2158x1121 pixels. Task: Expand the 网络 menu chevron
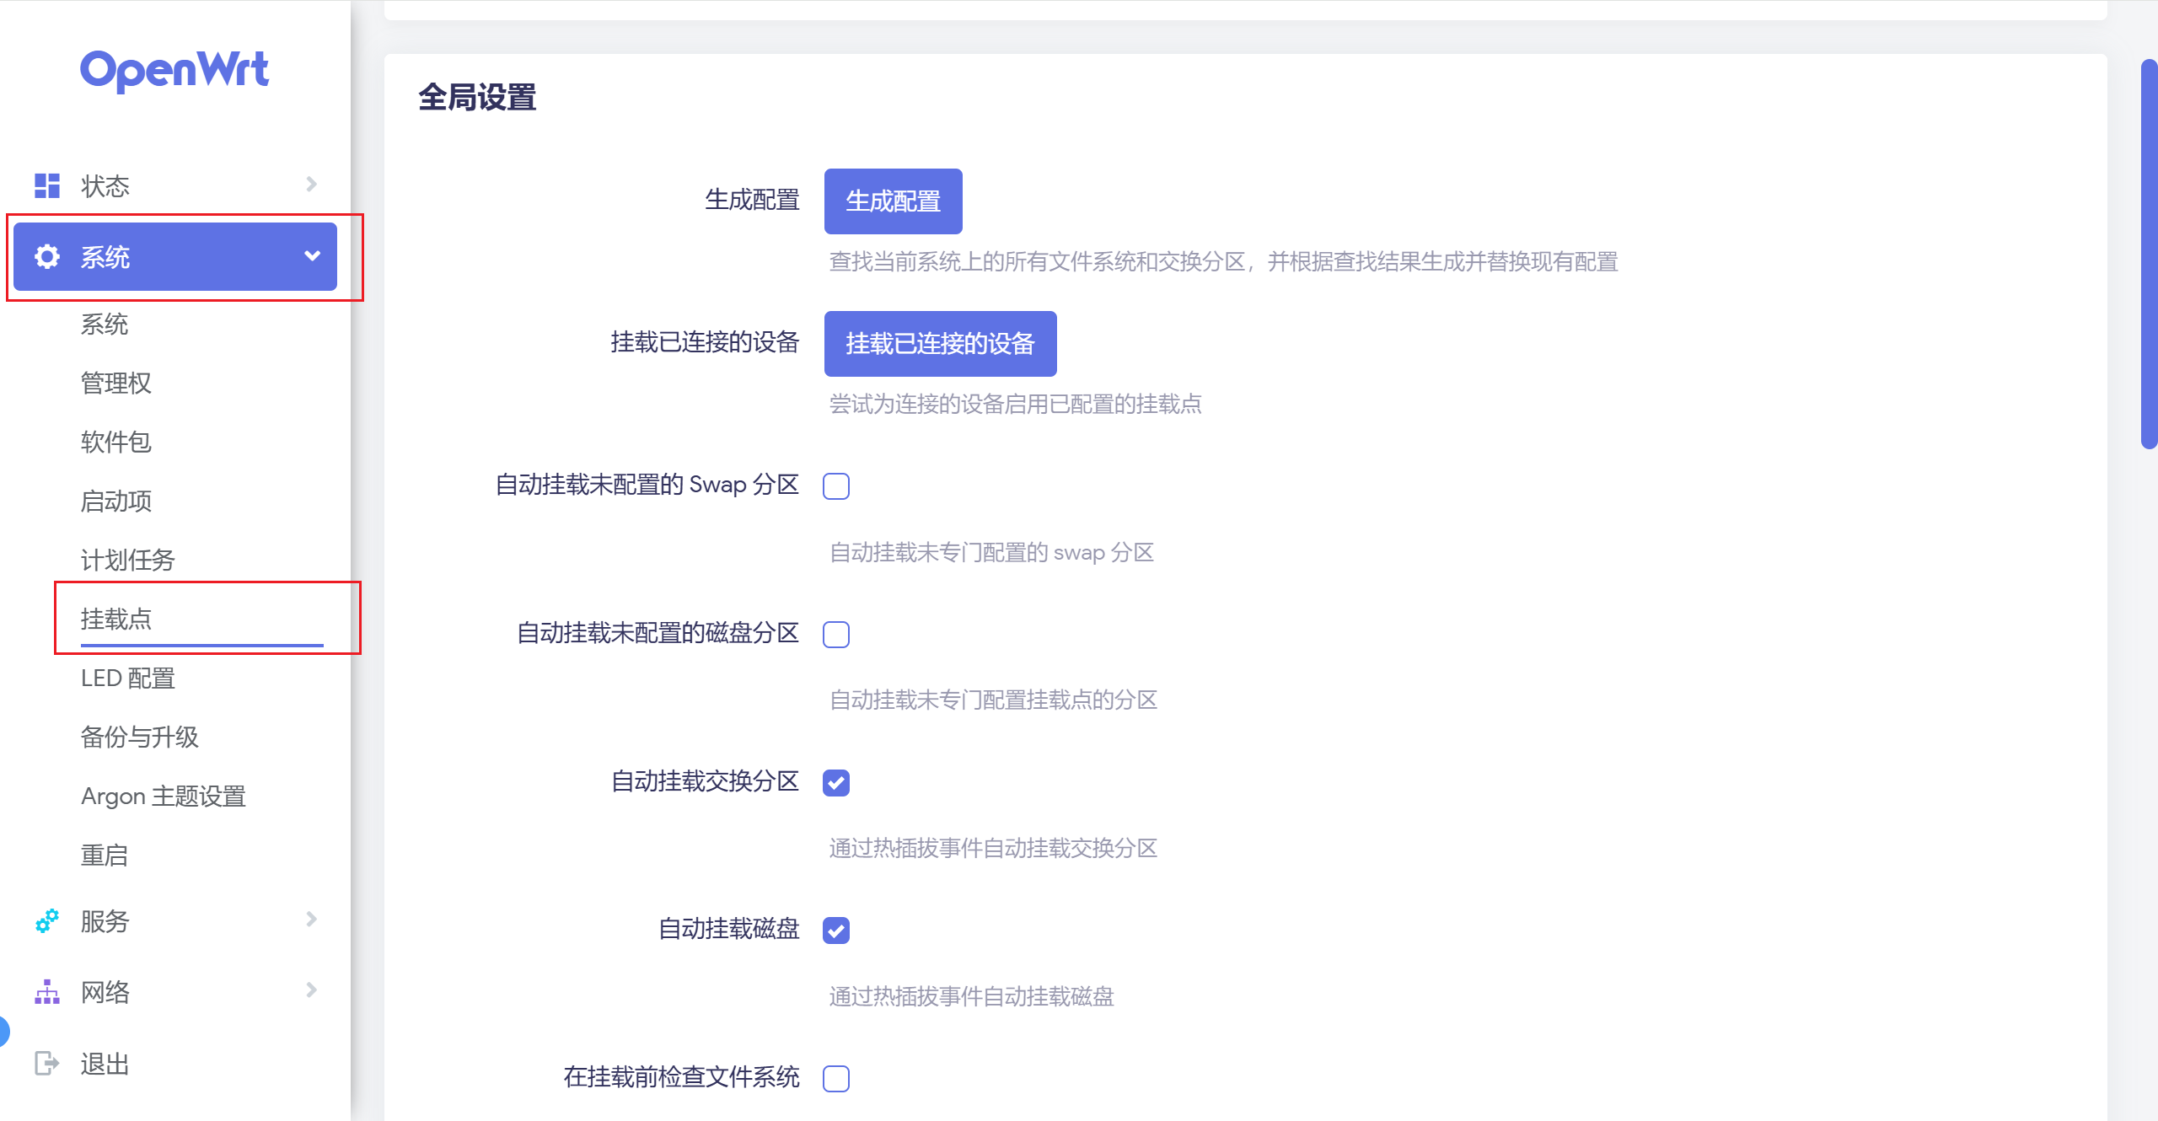(x=311, y=990)
